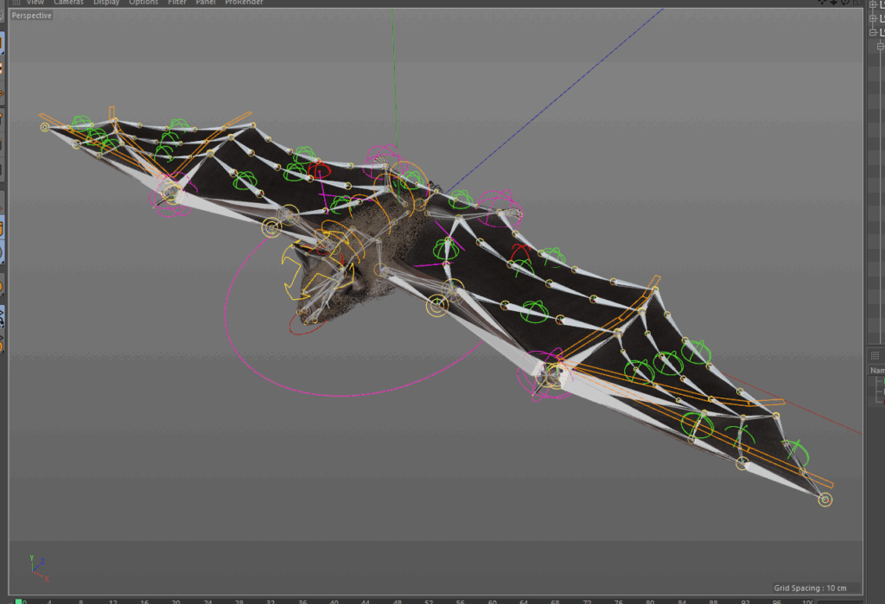The height and width of the screenshot is (604, 885).
Task: Open the Filter menu
Action: click(x=176, y=3)
